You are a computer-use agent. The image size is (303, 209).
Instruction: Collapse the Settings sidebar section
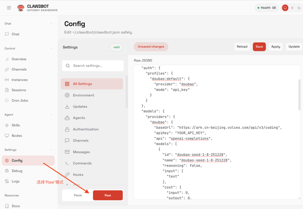pos(51,150)
